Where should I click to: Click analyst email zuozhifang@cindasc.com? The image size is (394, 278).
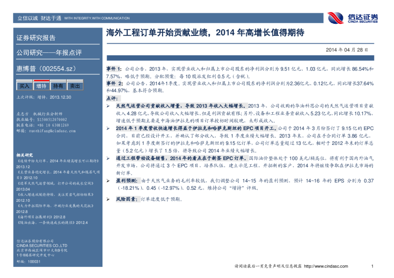click(46, 131)
